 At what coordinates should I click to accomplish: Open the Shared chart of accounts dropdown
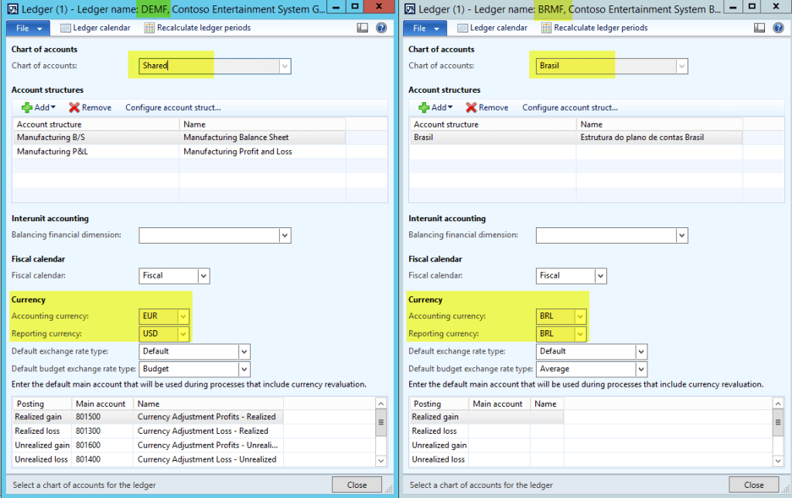286,66
